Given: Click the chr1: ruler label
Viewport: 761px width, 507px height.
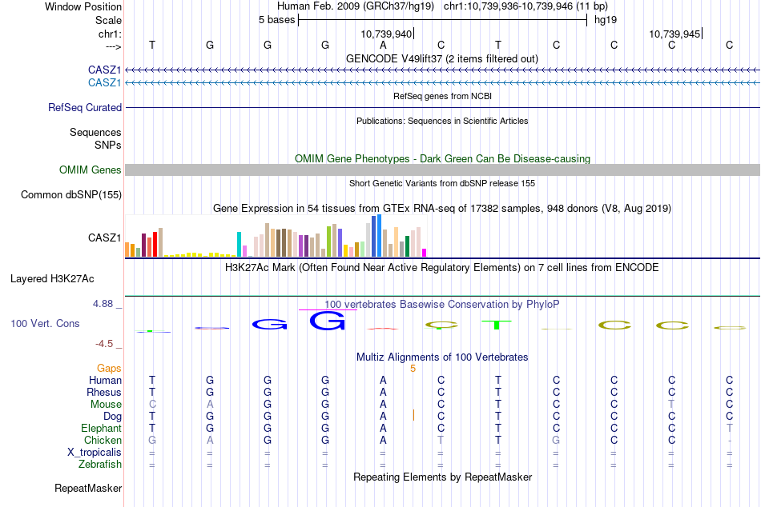Looking at the screenshot, I should coord(110,34).
